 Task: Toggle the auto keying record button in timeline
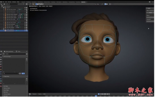(99, 94)
